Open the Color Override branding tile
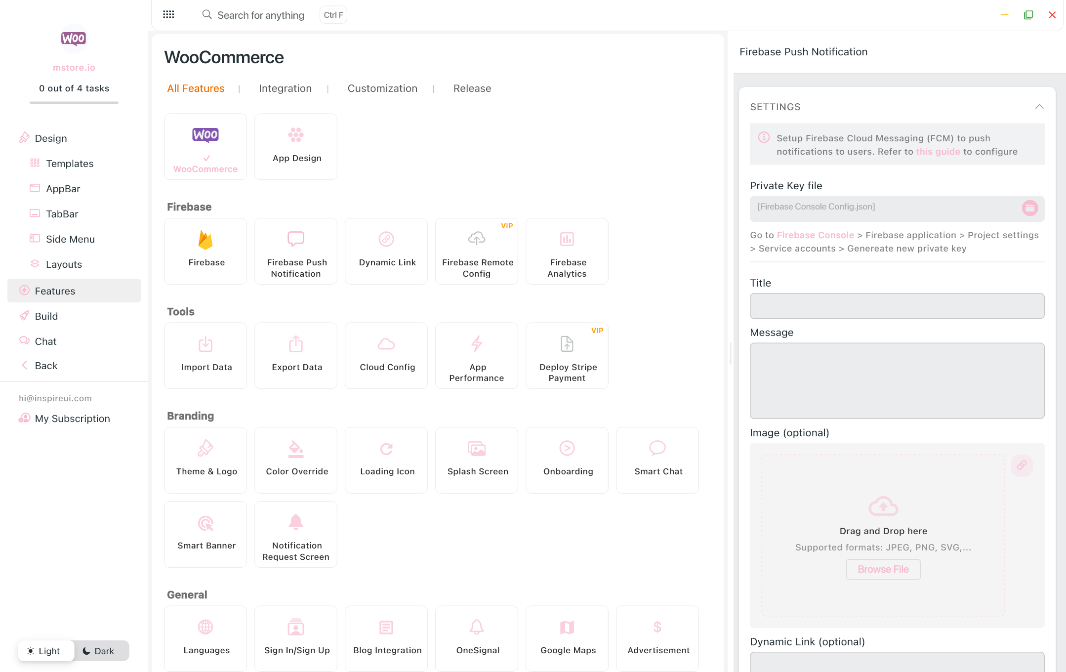 [295, 460]
